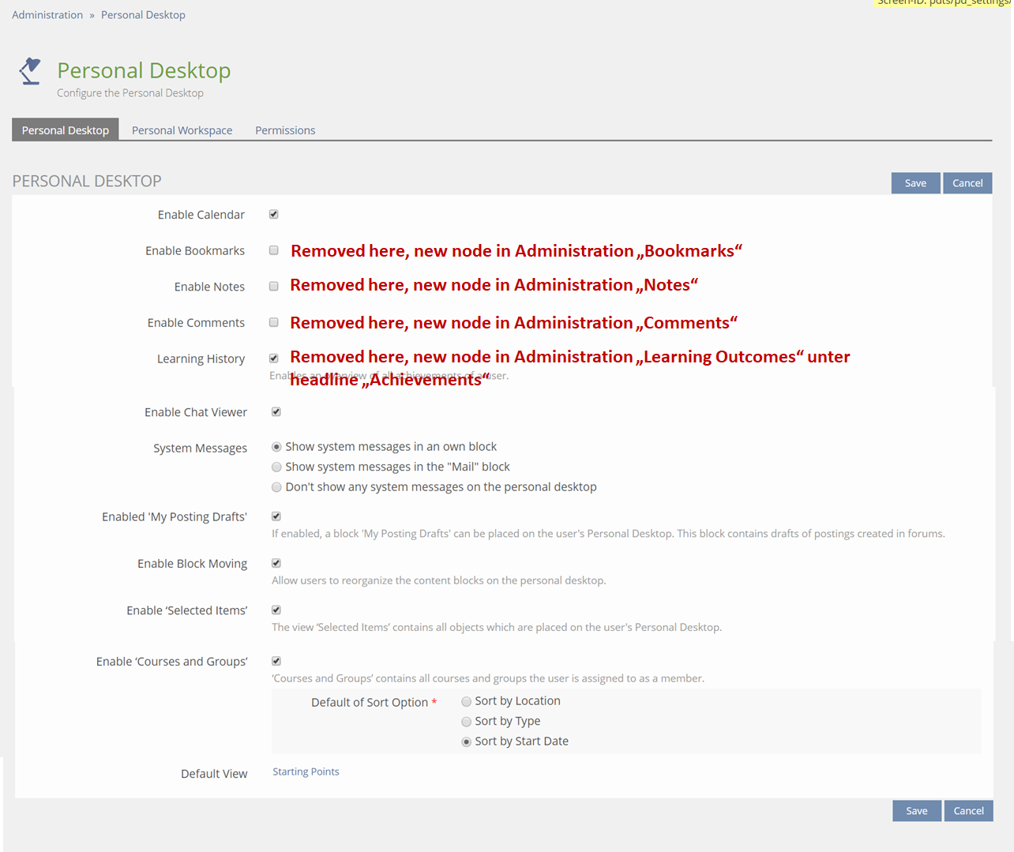
Task: Click the top Save button
Action: point(915,183)
